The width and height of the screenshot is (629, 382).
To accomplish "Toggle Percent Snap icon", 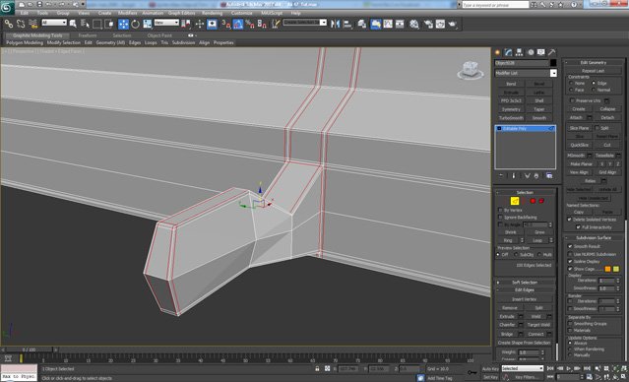I will click(x=249, y=24).
